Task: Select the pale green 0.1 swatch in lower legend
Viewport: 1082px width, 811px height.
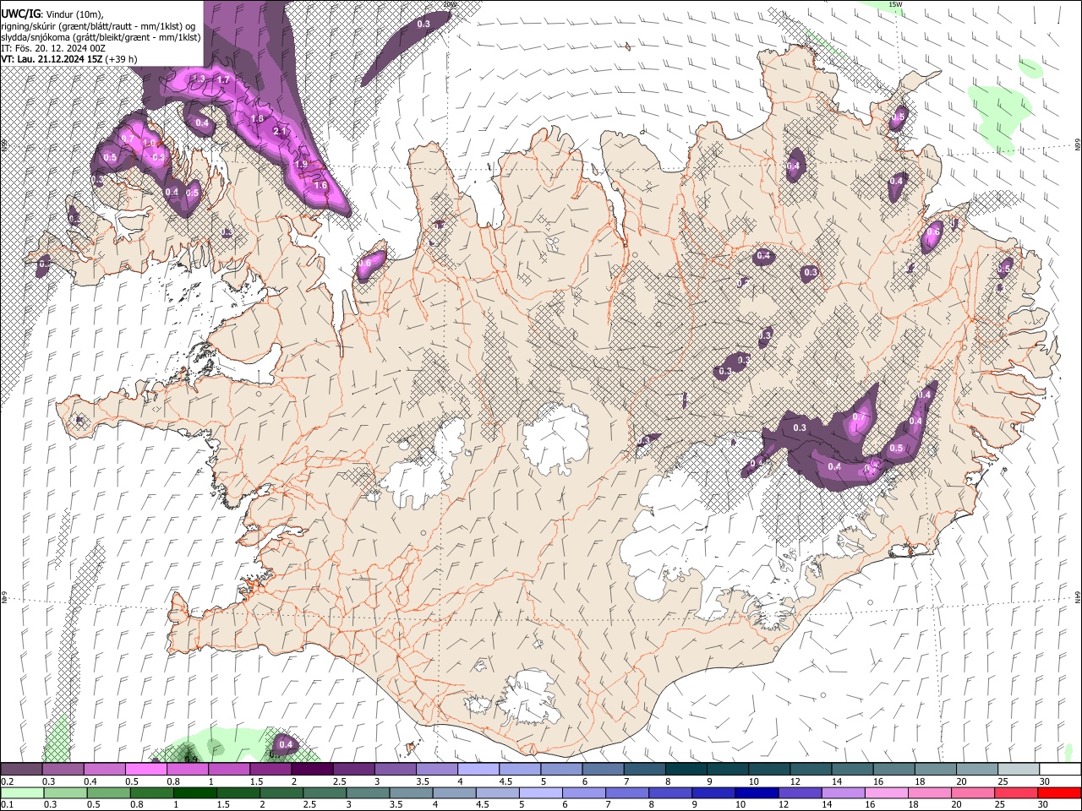Action: 21,793
